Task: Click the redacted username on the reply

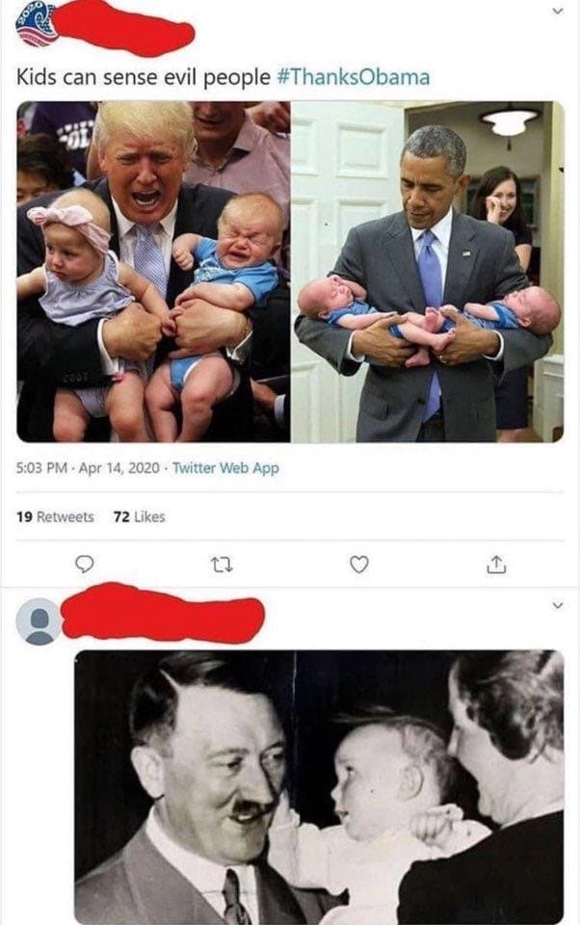Action: (163, 612)
